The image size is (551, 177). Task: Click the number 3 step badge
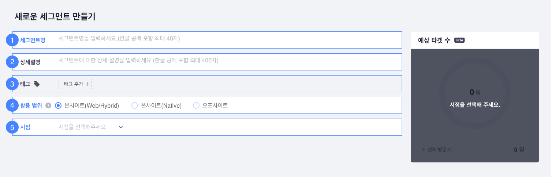(12, 84)
